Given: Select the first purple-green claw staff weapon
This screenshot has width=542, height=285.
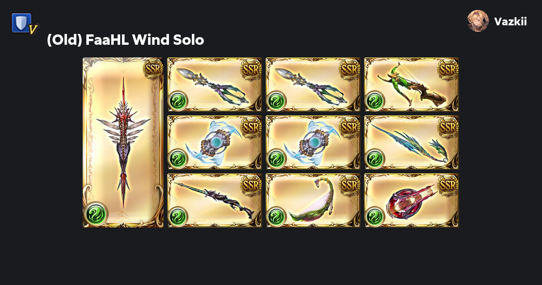Looking at the screenshot, I should coord(215,85).
